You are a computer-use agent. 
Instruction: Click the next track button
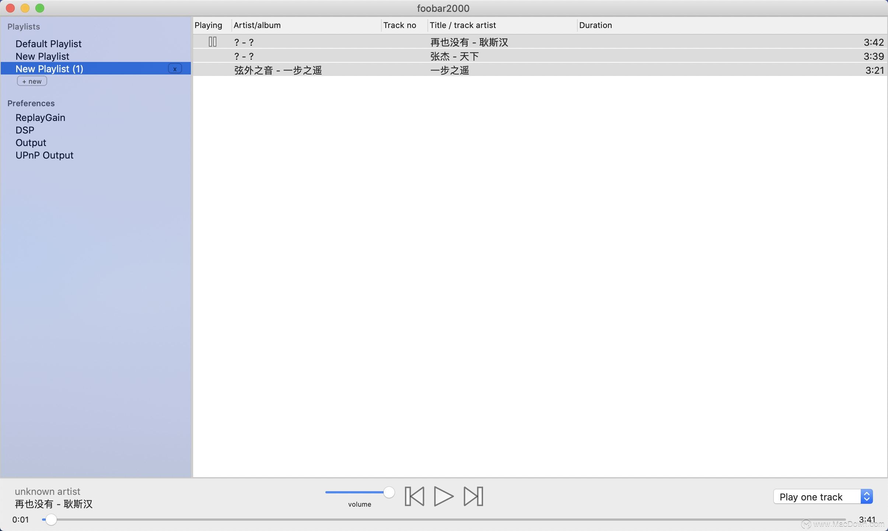473,496
